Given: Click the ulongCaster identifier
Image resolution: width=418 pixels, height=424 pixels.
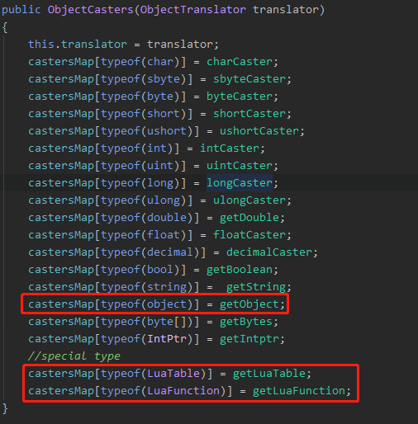Looking at the screenshot, I should click(x=249, y=200).
